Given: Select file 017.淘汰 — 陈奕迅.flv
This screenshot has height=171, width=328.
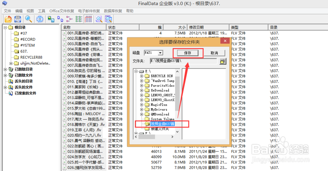Looking at the screenshot, I should [x=86, y=119].
